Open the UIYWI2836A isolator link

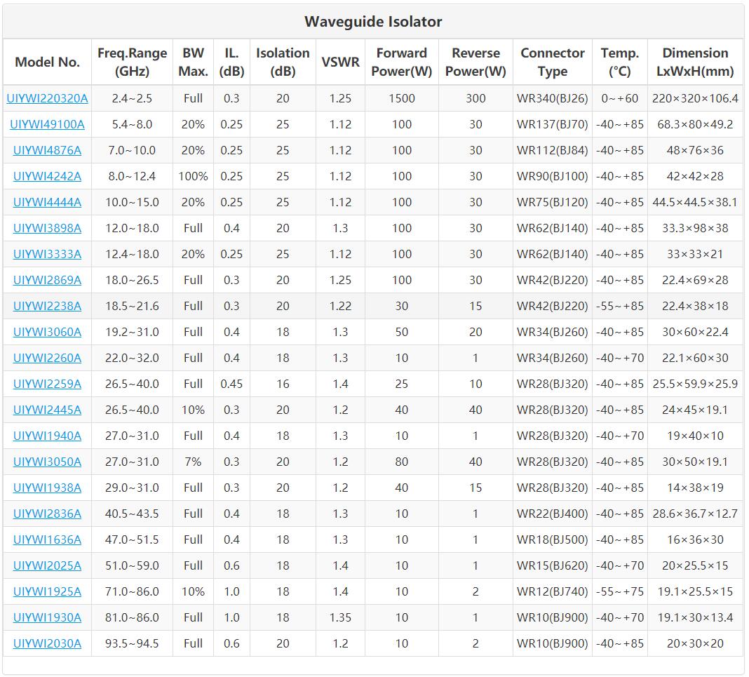[x=47, y=514]
